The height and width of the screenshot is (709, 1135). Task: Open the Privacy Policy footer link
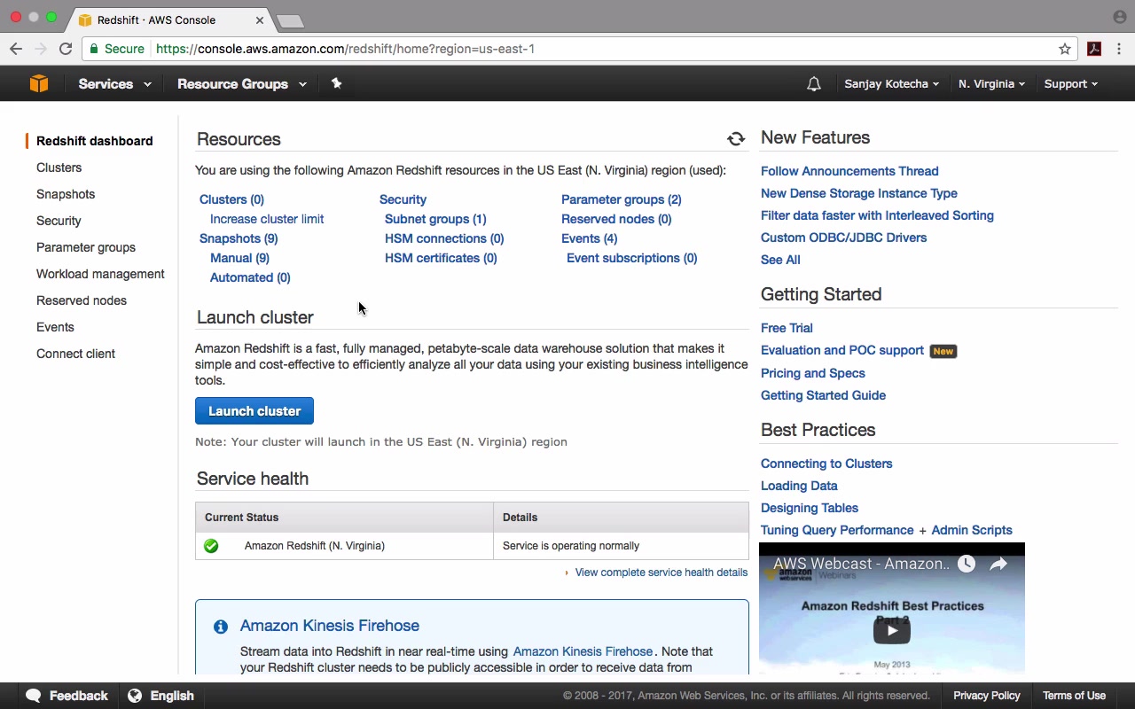point(987,696)
